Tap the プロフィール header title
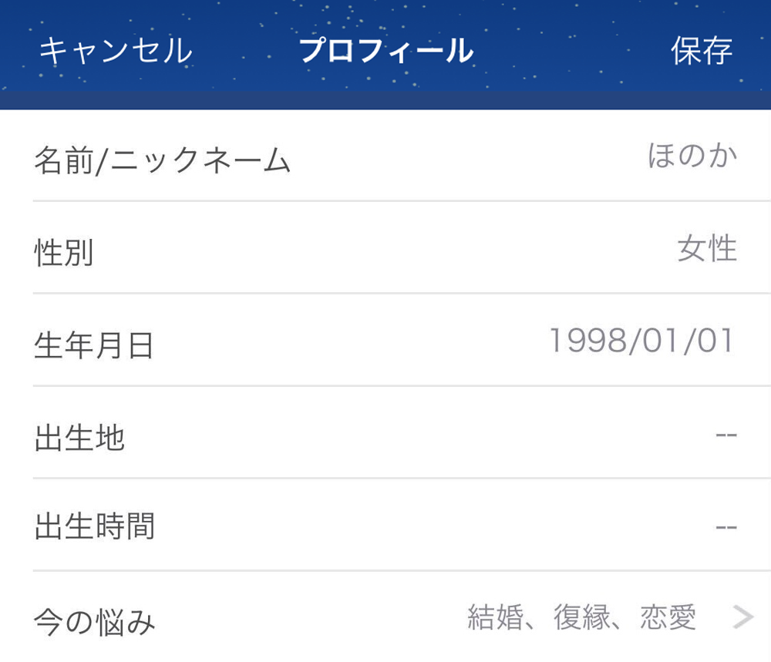The width and height of the screenshot is (771, 662). coord(386,51)
